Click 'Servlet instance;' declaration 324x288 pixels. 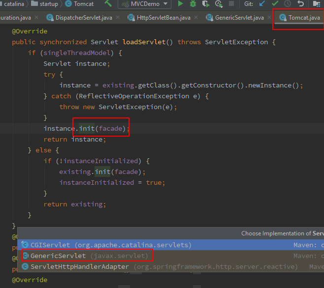point(77,64)
